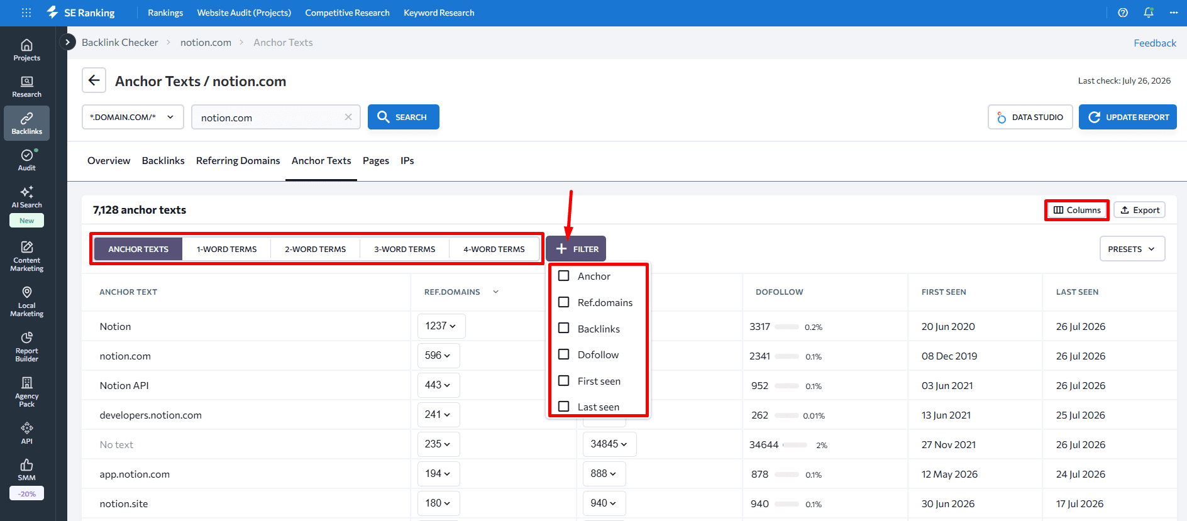1187x521 pixels.
Task: Open Agency Pack in the sidebar
Action: (27, 392)
